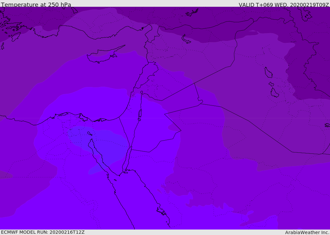The height and width of the screenshot is (235, 330).
Task: Click the Dead Sea outline on map
Action: pyautogui.click(x=140, y=115)
